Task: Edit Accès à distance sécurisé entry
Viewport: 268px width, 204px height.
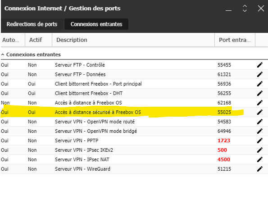Action: pyautogui.click(x=259, y=112)
